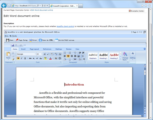Expand the Numbering list dropdown arrow
The height and width of the screenshot is (120, 153).
pyautogui.click(x=72, y=53)
